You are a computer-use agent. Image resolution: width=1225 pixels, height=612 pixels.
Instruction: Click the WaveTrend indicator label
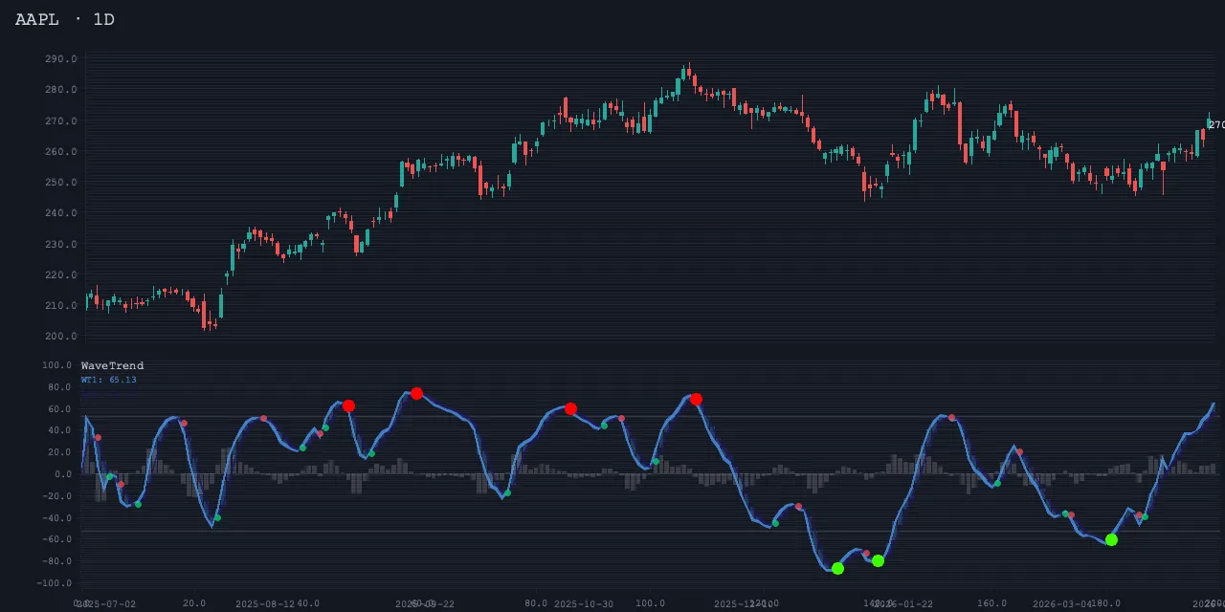(112, 366)
